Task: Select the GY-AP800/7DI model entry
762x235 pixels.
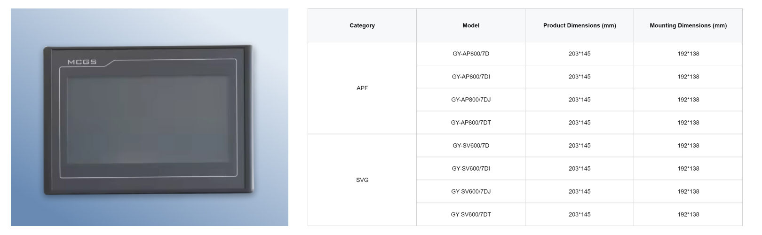Action: click(x=471, y=77)
